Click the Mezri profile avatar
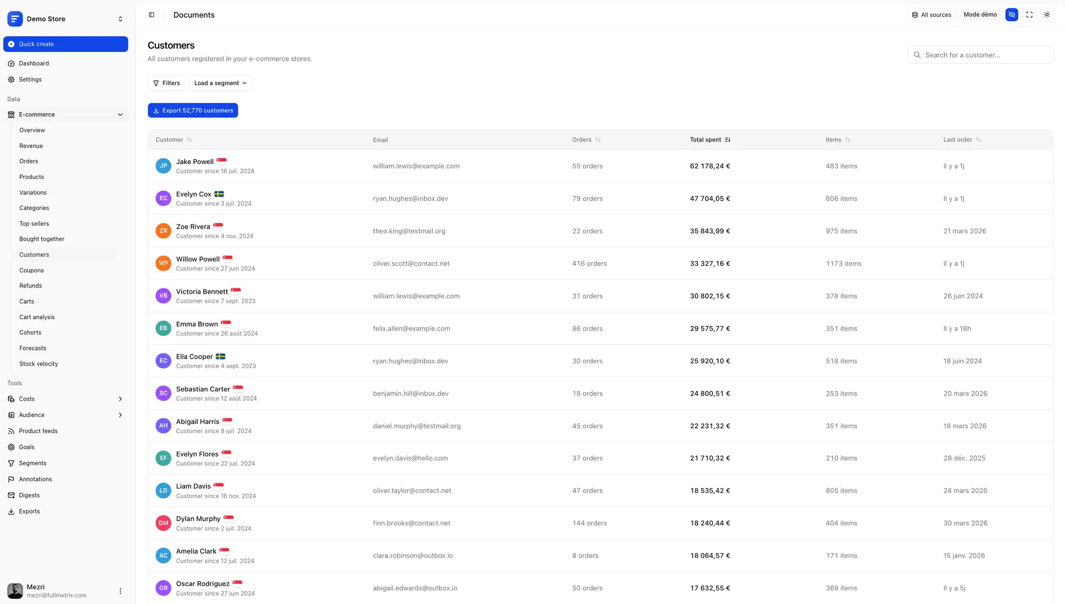The height and width of the screenshot is (604, 1065). [x=15, y=590]
